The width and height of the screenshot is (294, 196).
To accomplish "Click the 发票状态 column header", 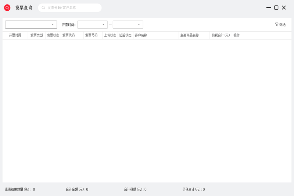I will point(53,35).
